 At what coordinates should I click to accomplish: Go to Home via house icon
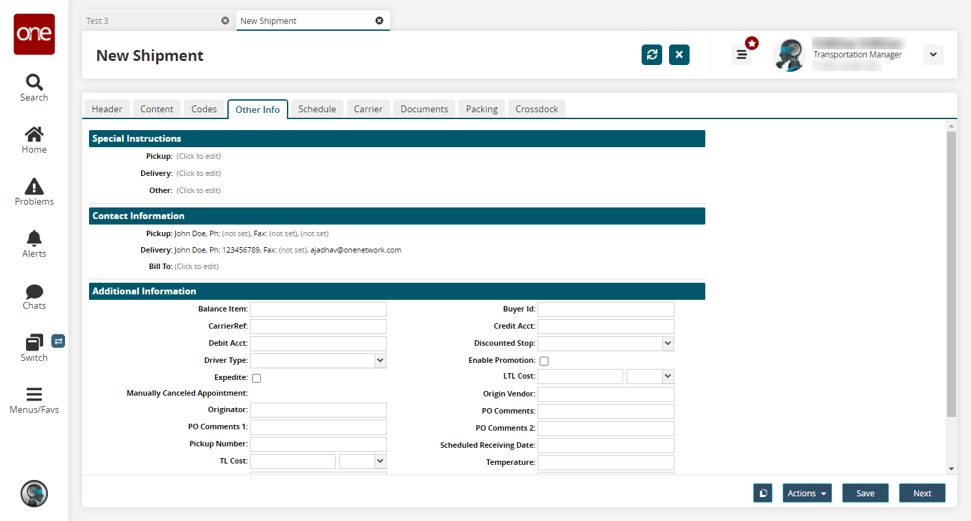click(34, 135)
